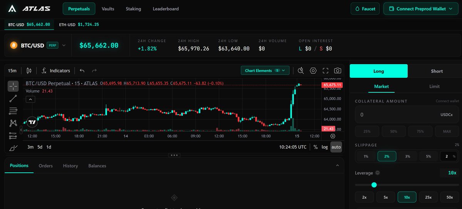Set leverage to 5x
The width and height of the screenshot is (462, 209).
click(x=386, y=197)
